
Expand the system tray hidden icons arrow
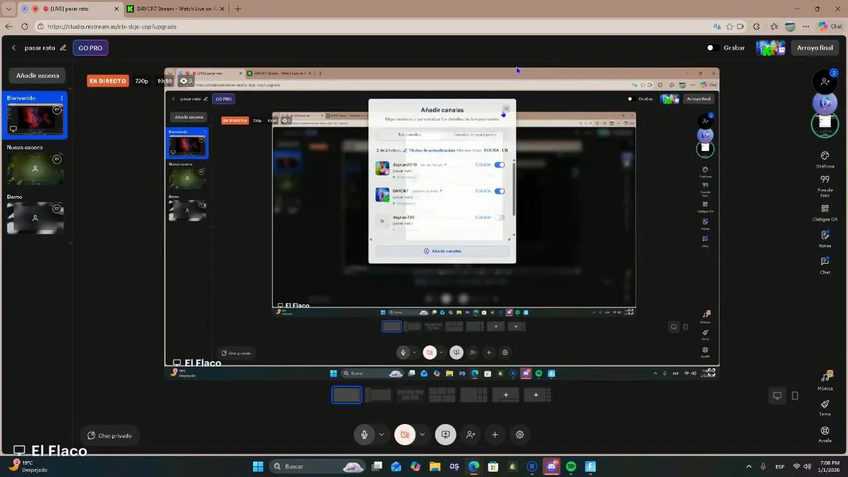coord(749,466)
